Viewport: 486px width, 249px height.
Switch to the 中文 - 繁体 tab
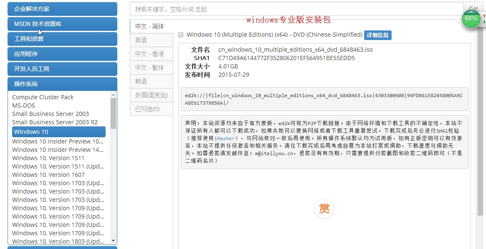click(x=151, y=68)
